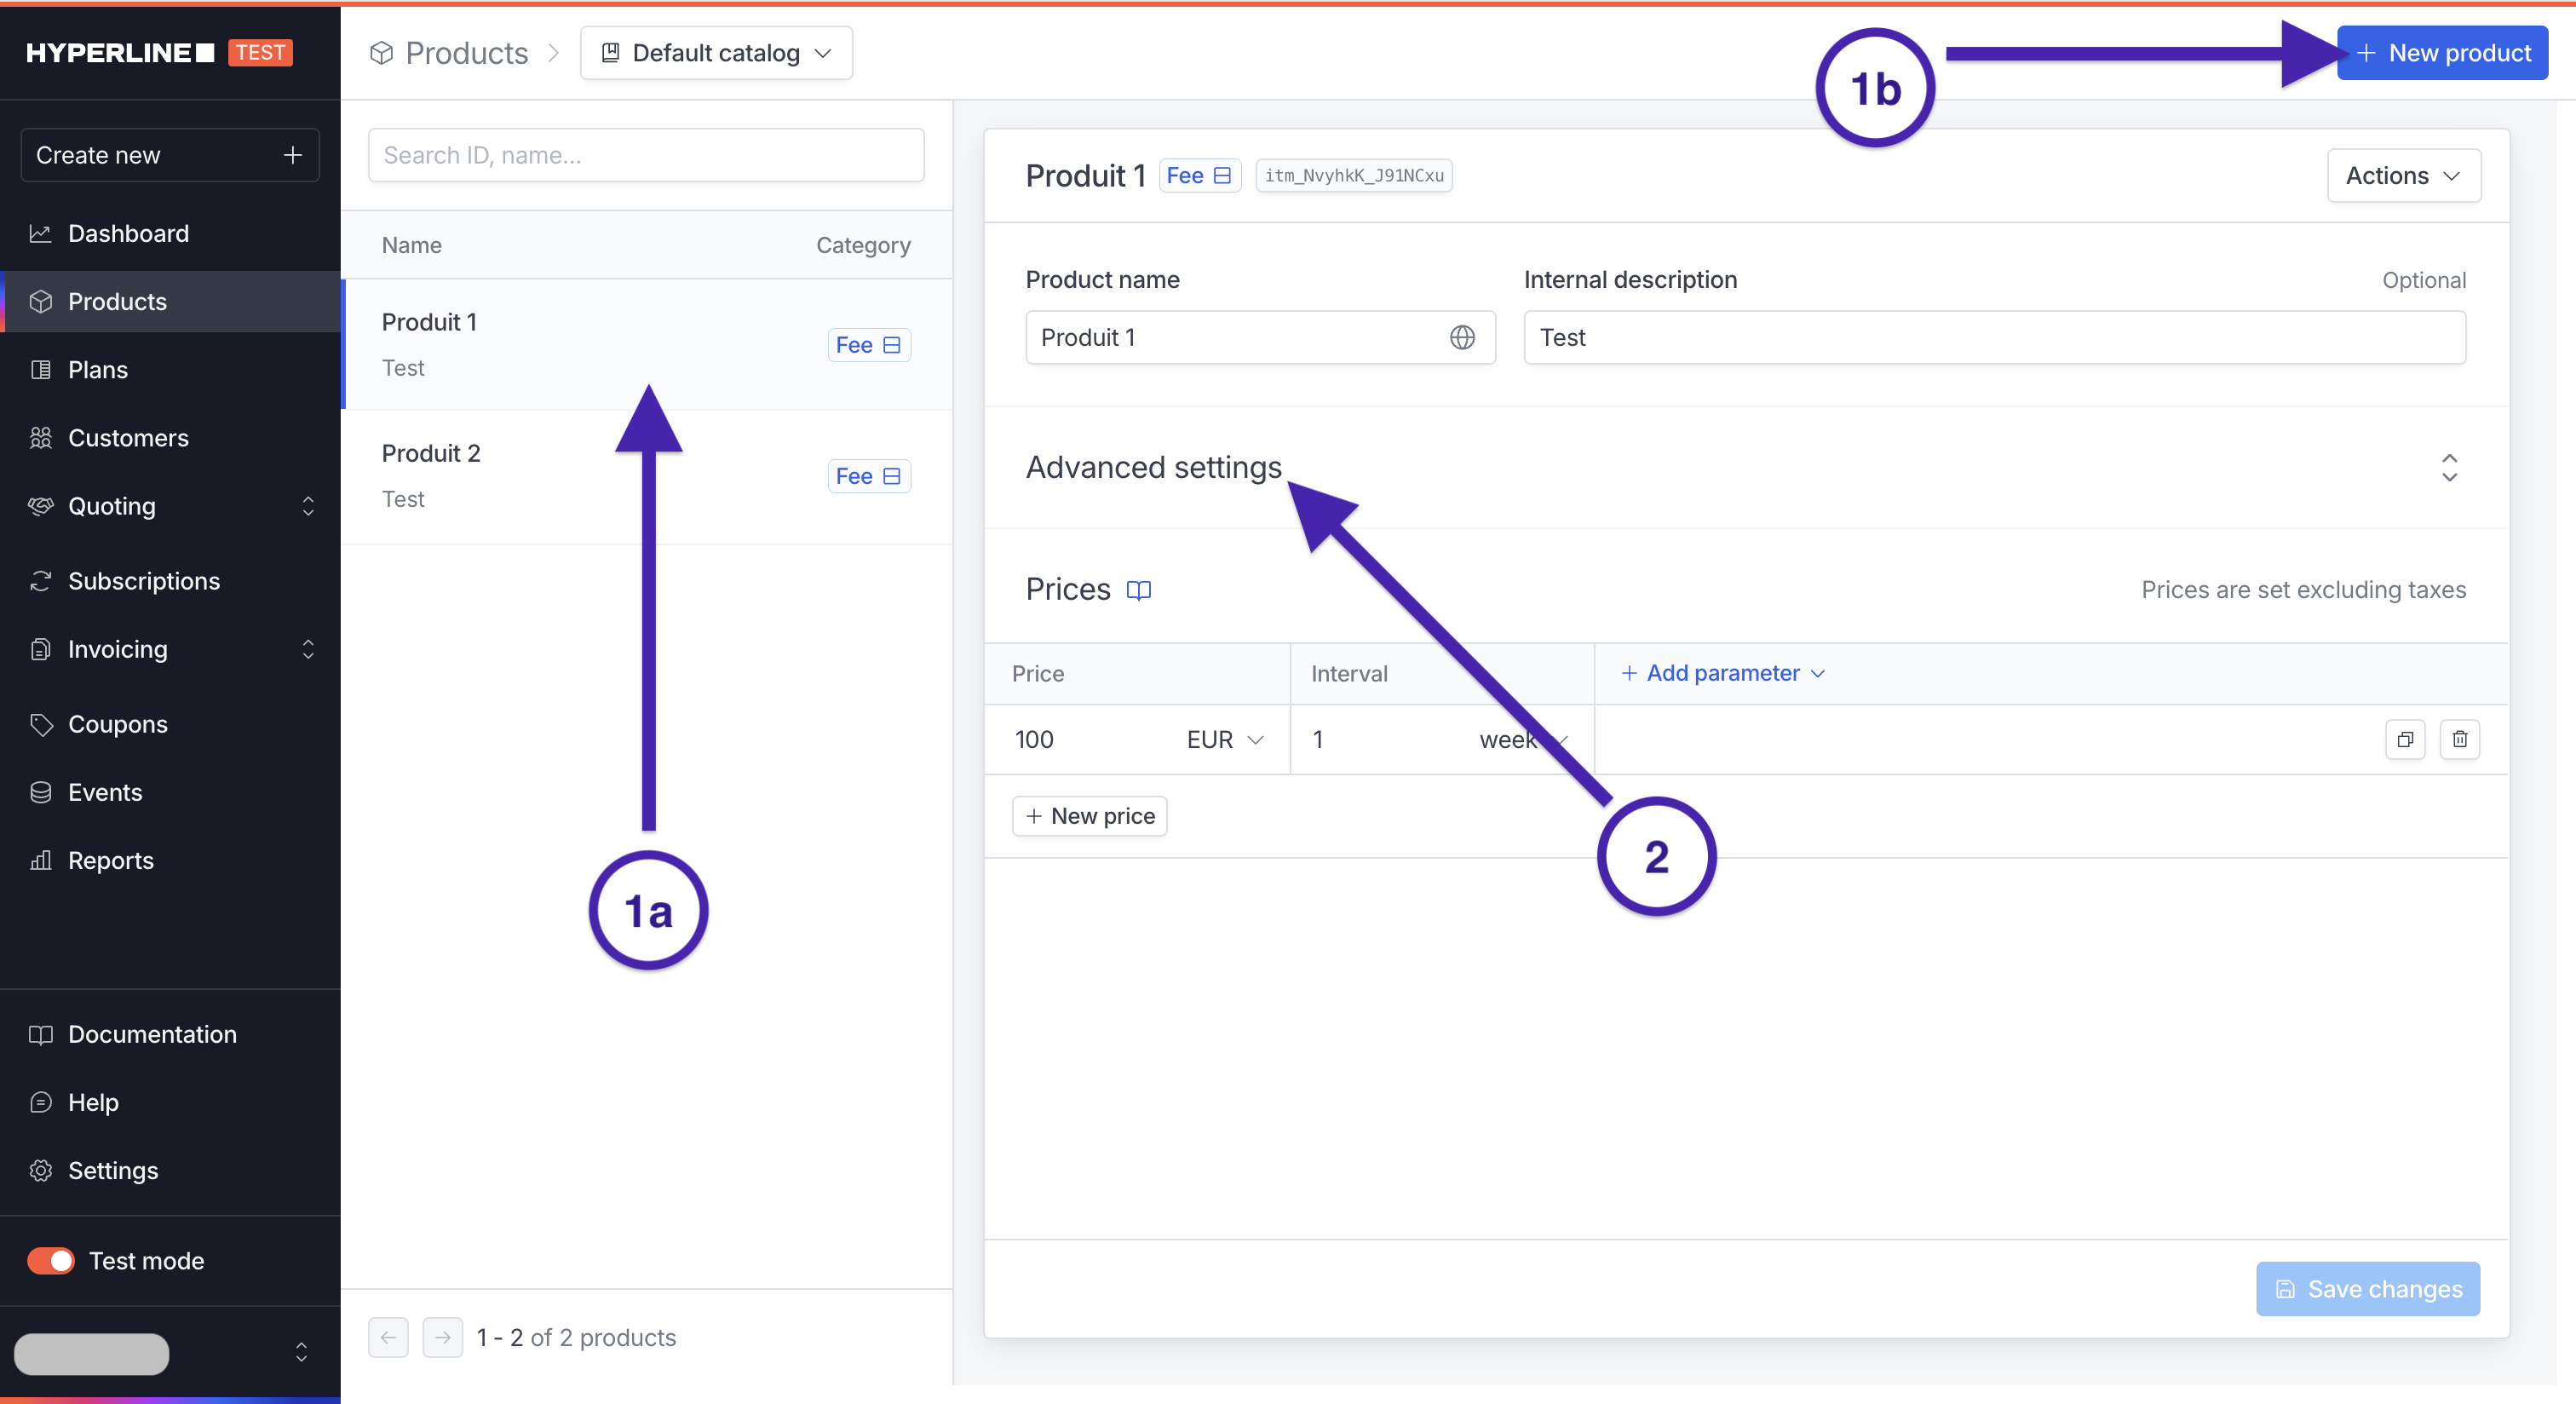The width and height of the screenshot is (2576, 1404).
Task: Toggle Test mode switch off
Action: 51,1260
